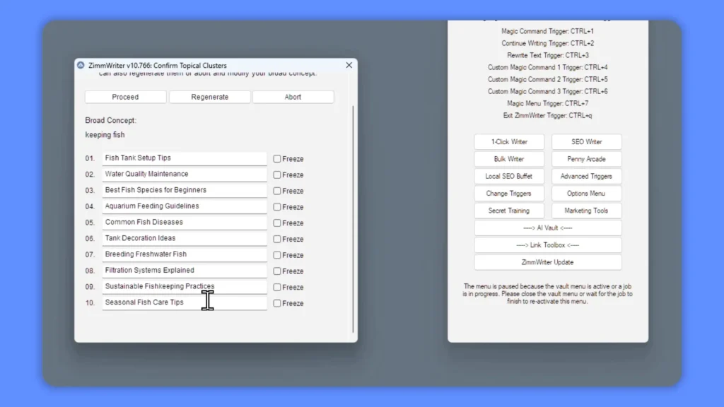Click Regenerate to get new topical clusters
Screen dimensions: 724x407
209,97
